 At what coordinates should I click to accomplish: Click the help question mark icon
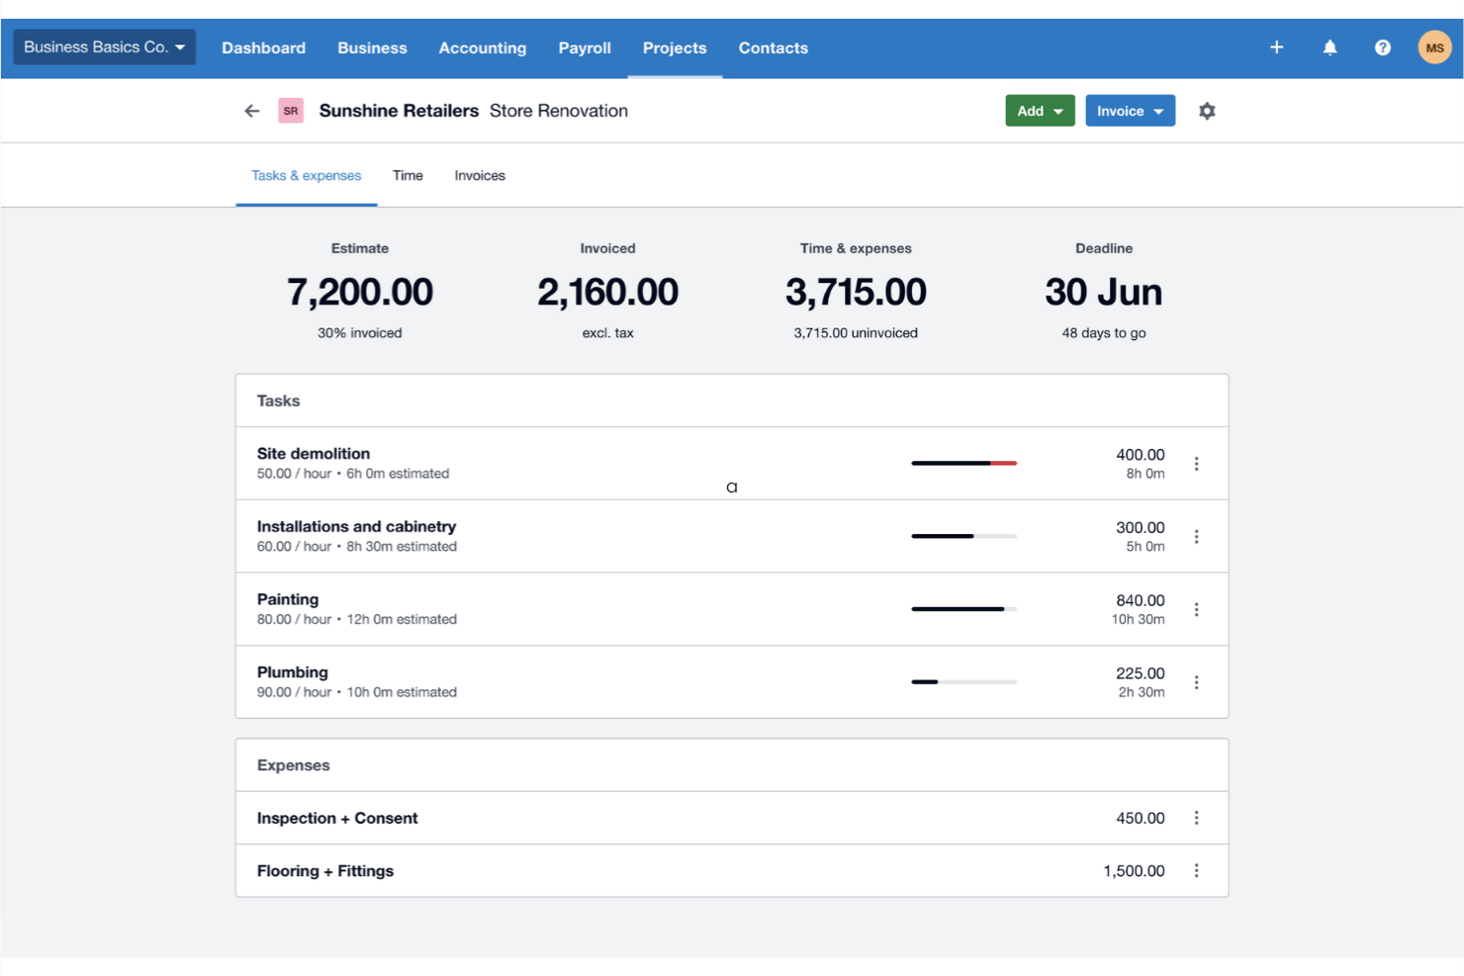(1382, 46)
